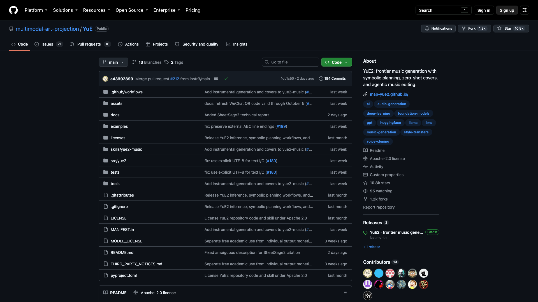Image resolution: width=538 pixels, height=302 pixels.
Task: Open the map-yue2.github.io link
Action: pos(389,94)
